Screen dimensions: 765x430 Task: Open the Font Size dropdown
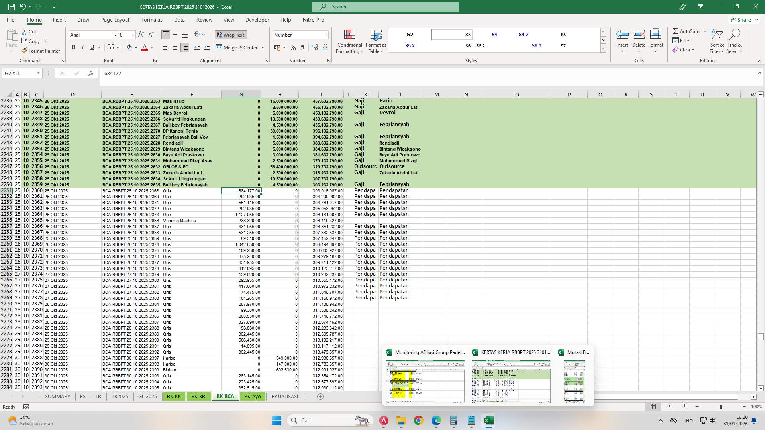click(133, 35)
